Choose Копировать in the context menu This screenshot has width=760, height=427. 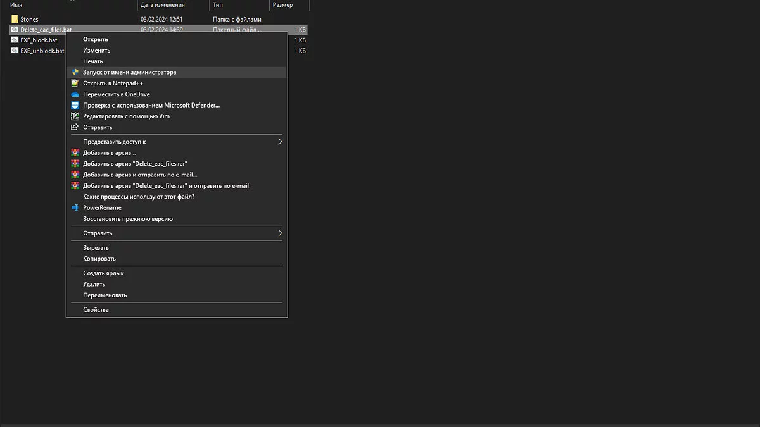pos(99,259)
